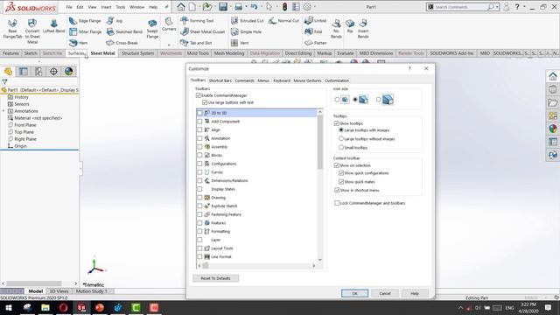The height and width of the screenshot is (315, 560).
Task: Click the Help button in Customize
Action: pyautogui.click(x=415, y=293)
